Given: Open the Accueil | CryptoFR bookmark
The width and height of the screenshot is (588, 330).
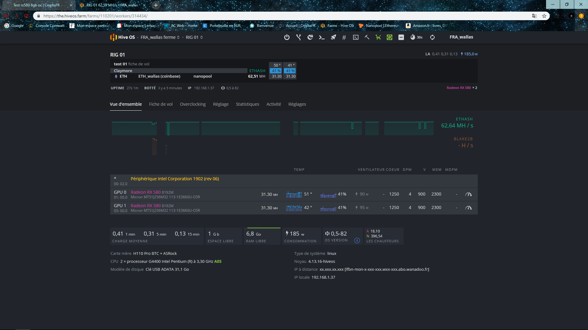Looking at the screenshot, I should point(297,26).
